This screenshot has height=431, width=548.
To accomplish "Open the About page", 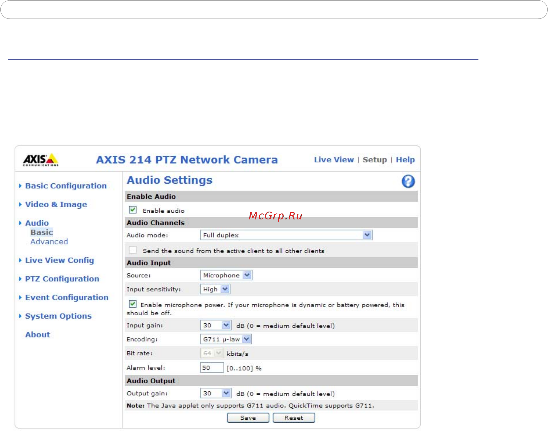I will (x=38, y=335).
